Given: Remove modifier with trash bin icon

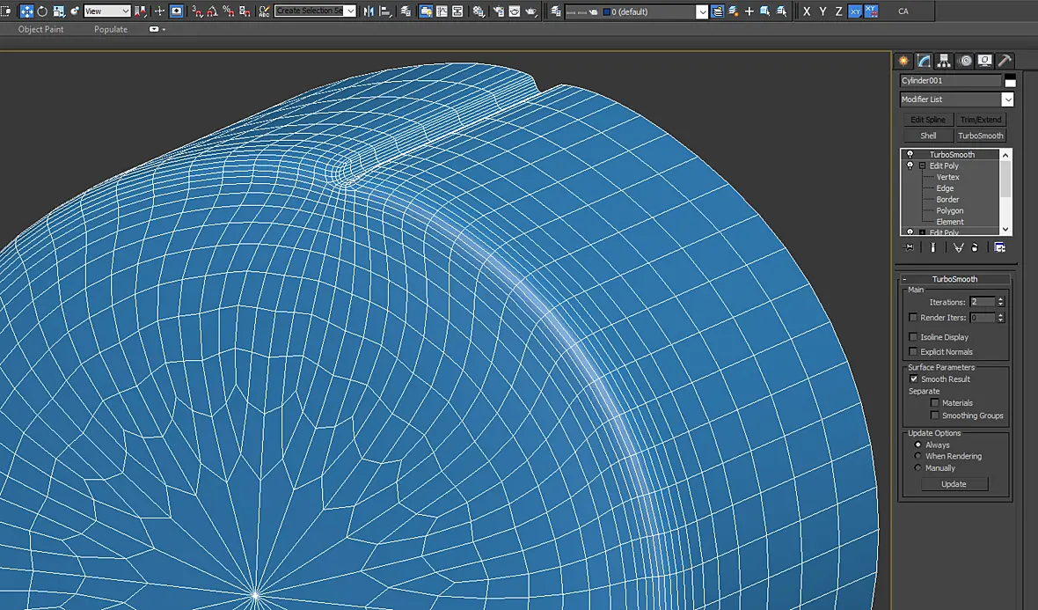Looking at the screenshot, I should click(975, 247).
